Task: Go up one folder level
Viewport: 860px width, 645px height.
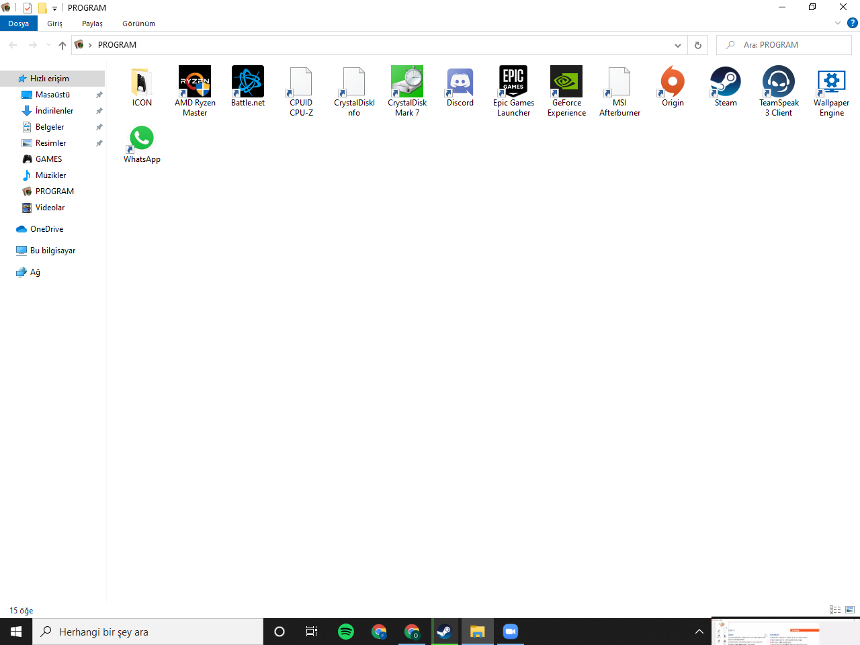Action: click(x=62, y=45)
